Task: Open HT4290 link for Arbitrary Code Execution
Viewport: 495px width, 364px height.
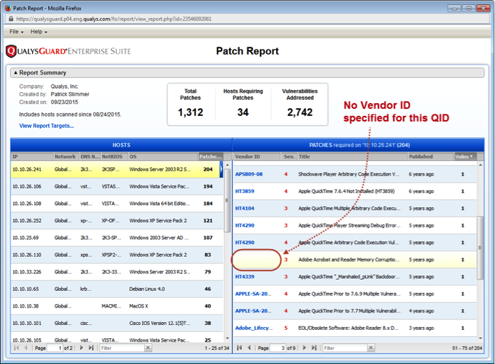Action: [245, 243]
